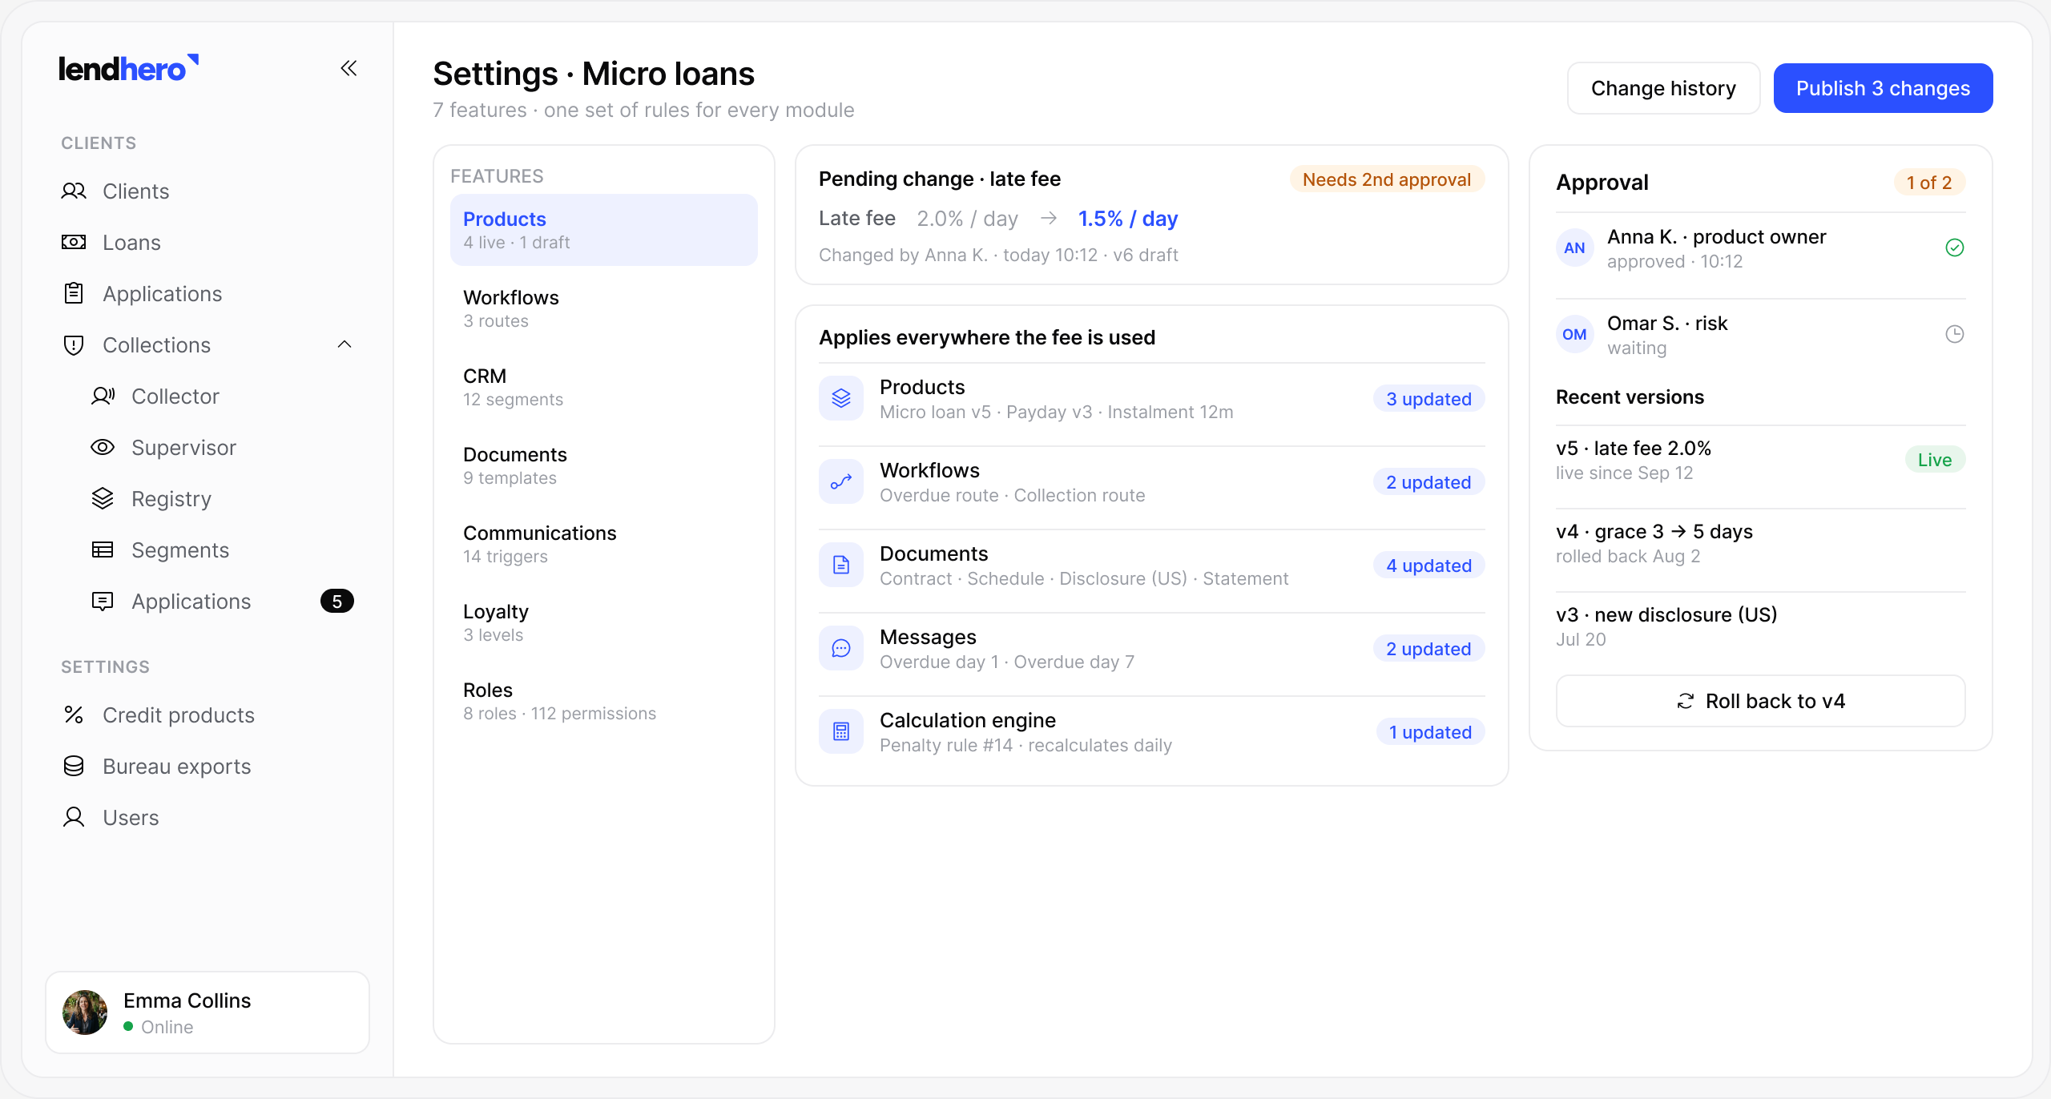
Task: Click the Users person icon
Action: click(x=74, y=817)
